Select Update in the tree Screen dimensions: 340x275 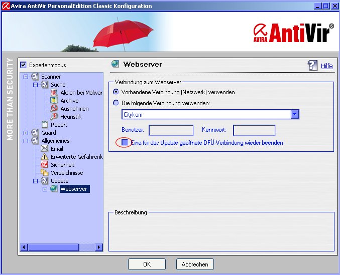click(x=59, y=180)
